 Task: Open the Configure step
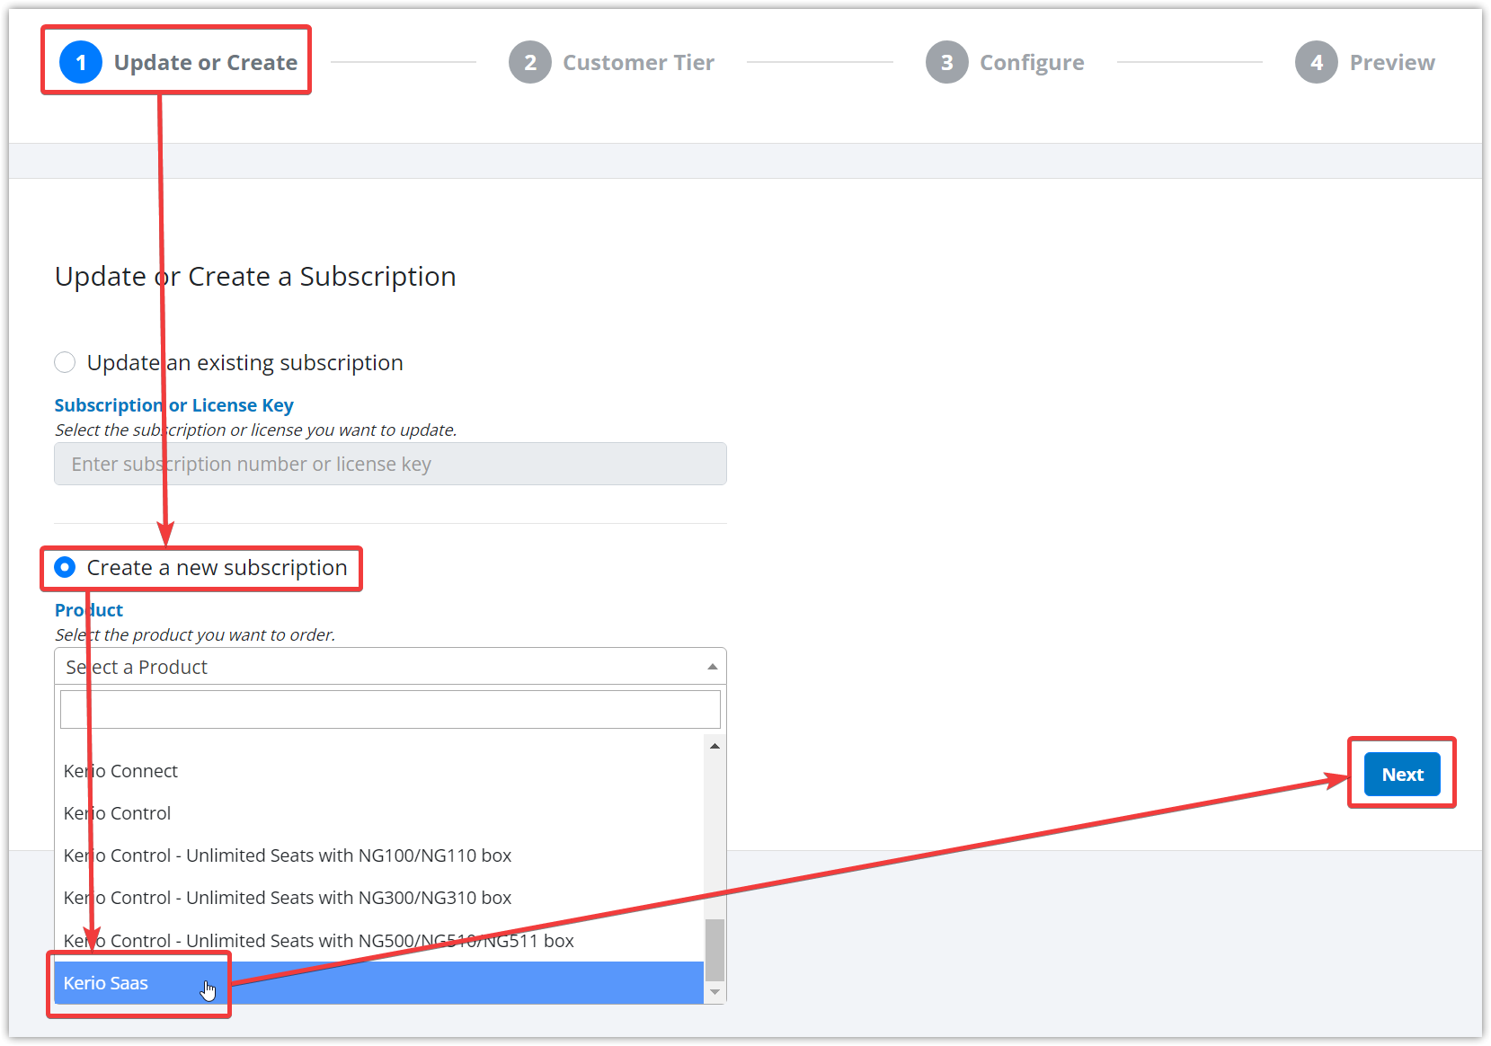1005,62
